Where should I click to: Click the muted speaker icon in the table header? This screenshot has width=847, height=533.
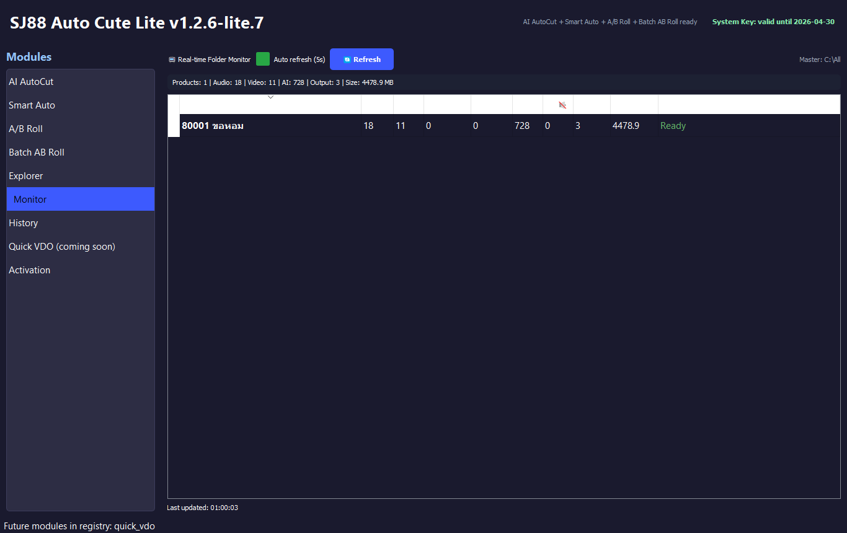pos(562,105)
